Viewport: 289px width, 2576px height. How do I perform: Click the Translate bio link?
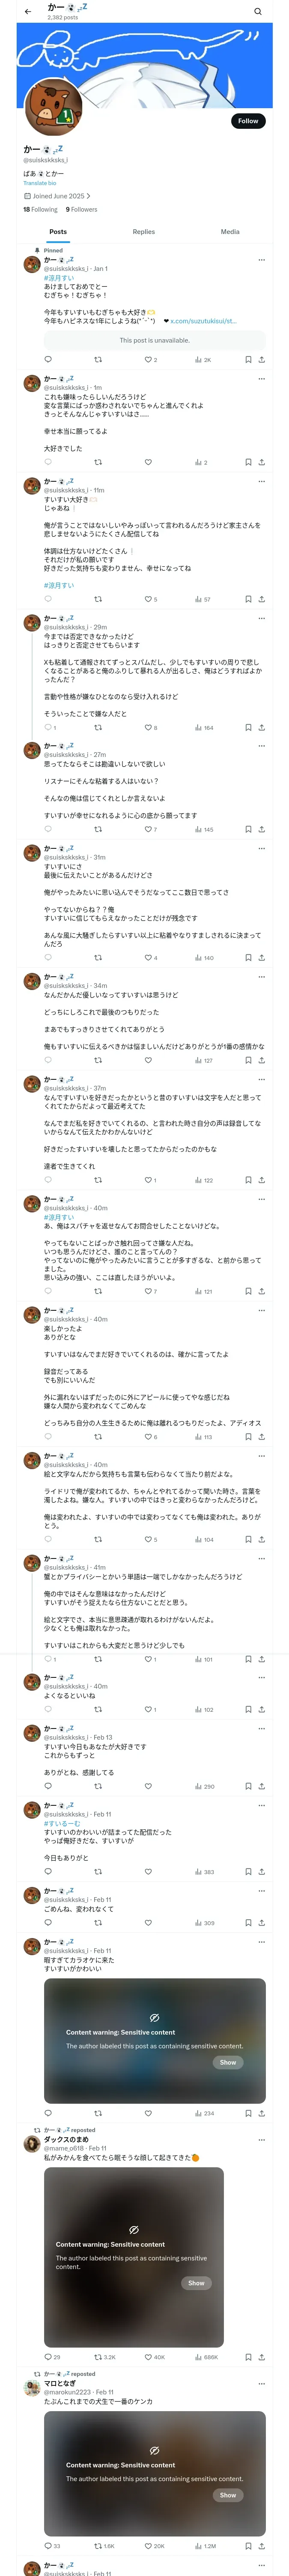(x=40, y=183)
